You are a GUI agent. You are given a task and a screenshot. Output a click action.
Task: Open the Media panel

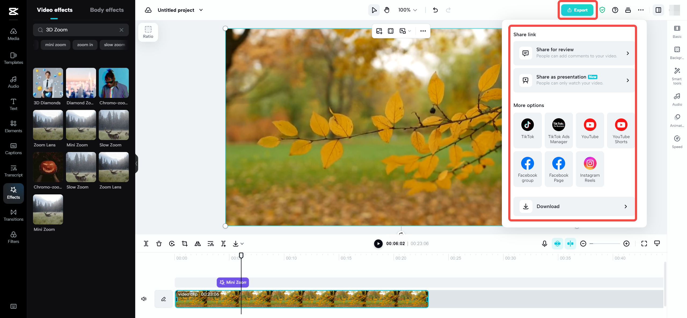(x=13, y=34)
